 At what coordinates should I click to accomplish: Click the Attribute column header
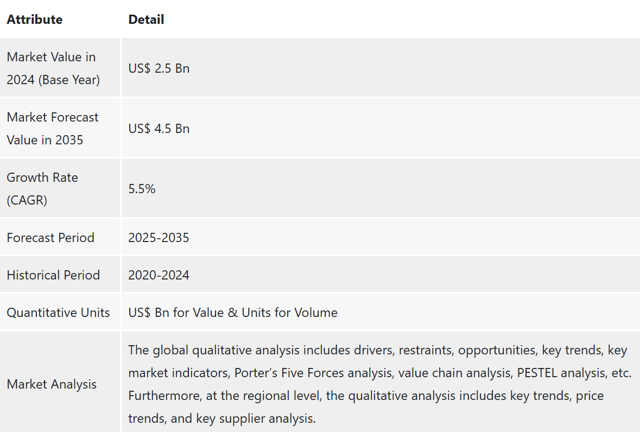click(35, 20)
